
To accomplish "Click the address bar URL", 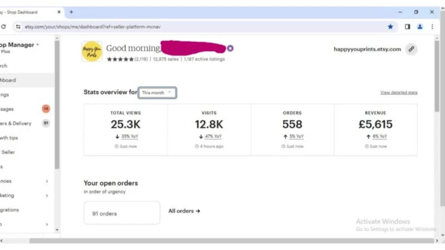I will pos(93,27).
